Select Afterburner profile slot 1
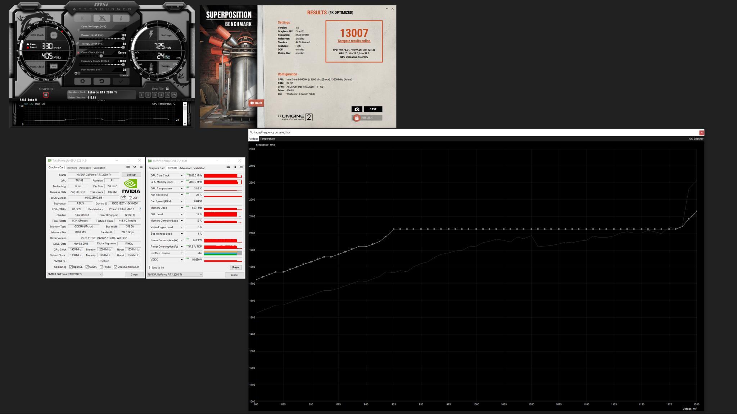Image resolution: width=737 pixels, height=414 pixels. click(141, 95)
